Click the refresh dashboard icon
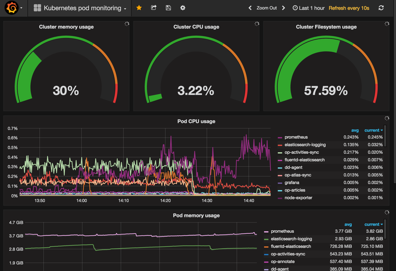 [381, 8]
